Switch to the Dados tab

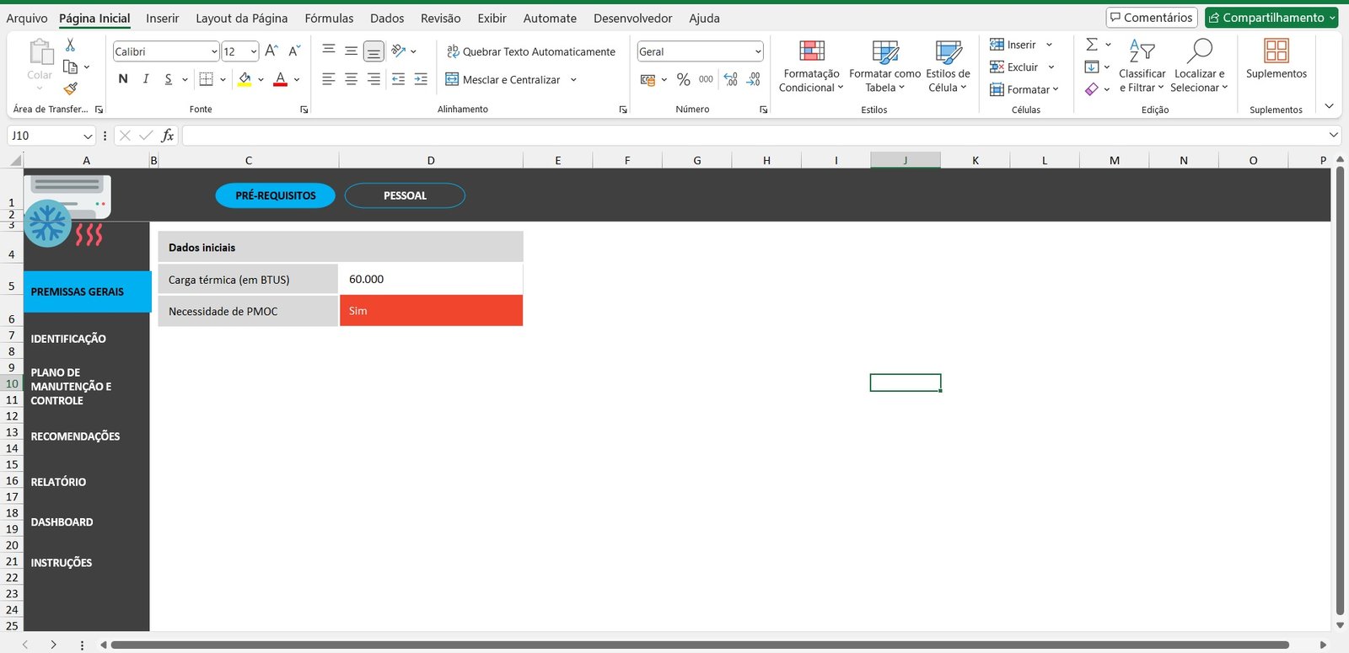(387, 18)
